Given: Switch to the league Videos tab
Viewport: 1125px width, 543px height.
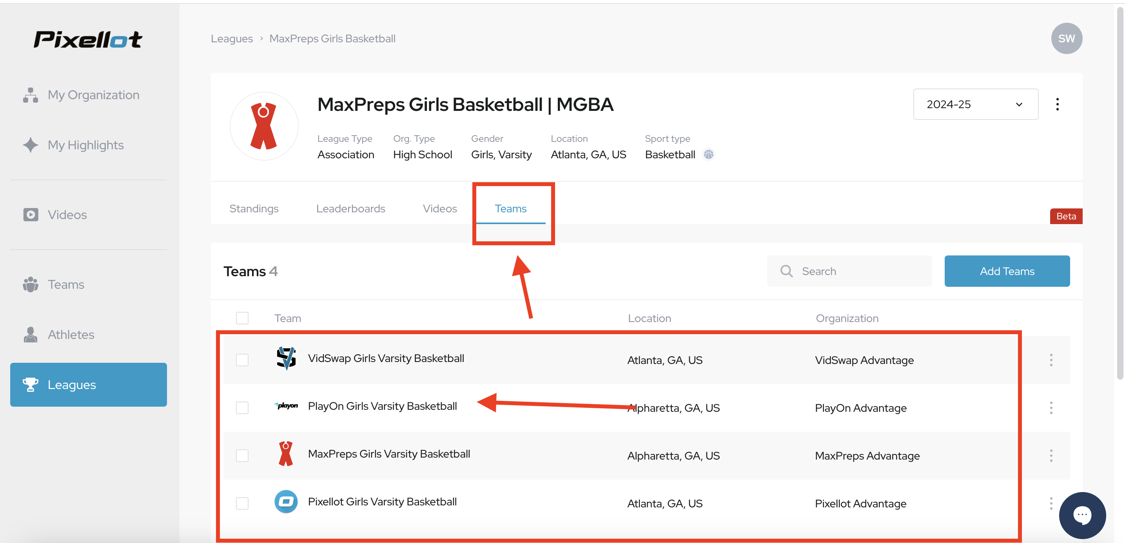Looking at the screenshot, I should click(440, 209).
